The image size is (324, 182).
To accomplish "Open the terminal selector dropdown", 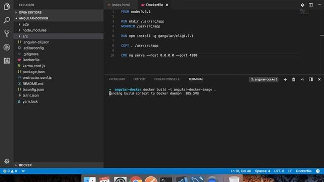I will point(264,79).
